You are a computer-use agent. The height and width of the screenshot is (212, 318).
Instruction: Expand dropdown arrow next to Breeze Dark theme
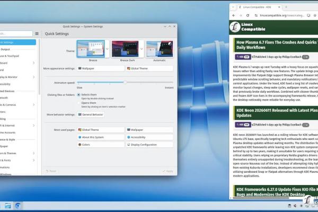[x=142, y=49]
